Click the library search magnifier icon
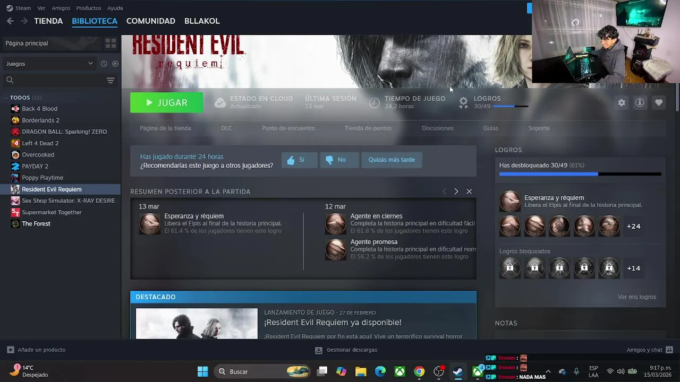 [x=10, y=80]
